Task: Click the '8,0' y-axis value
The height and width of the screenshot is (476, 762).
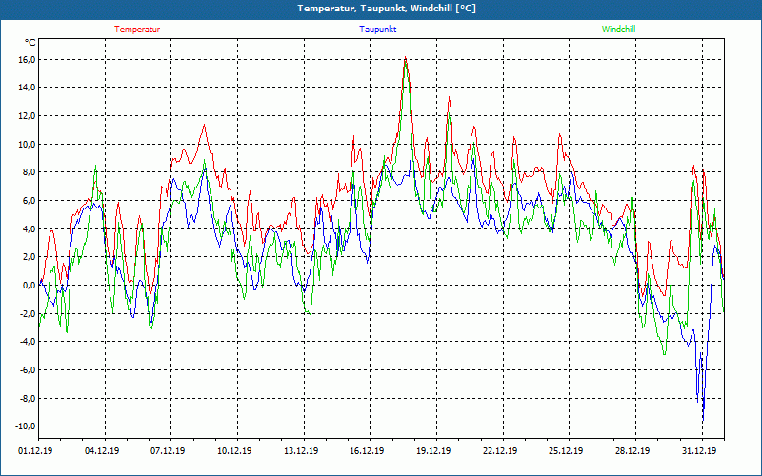Action: click(x=29, y=172)
